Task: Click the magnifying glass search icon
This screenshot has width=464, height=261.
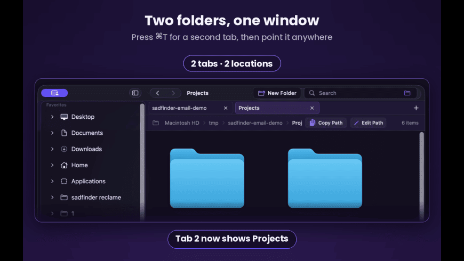Action: click(312, 93)
